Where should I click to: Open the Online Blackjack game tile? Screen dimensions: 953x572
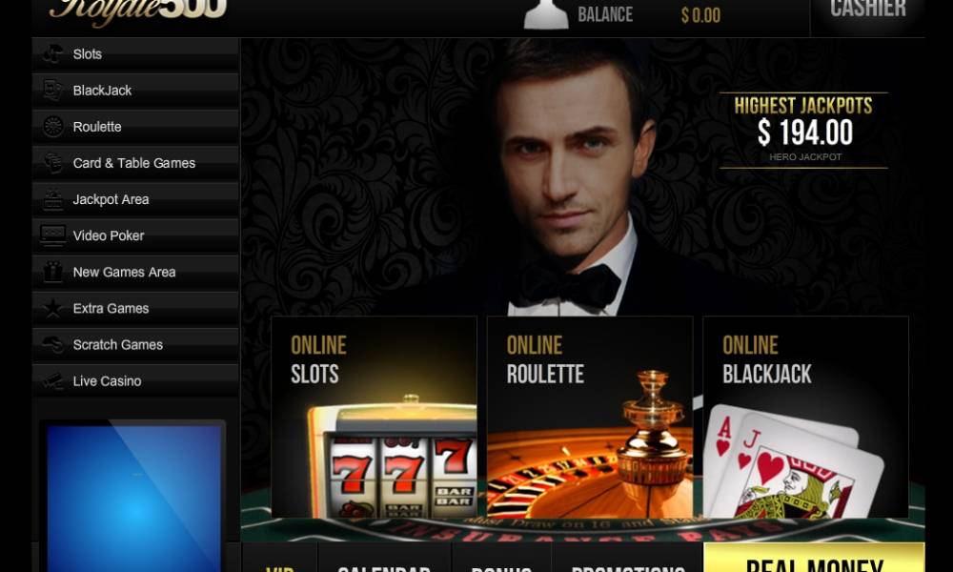805,417
